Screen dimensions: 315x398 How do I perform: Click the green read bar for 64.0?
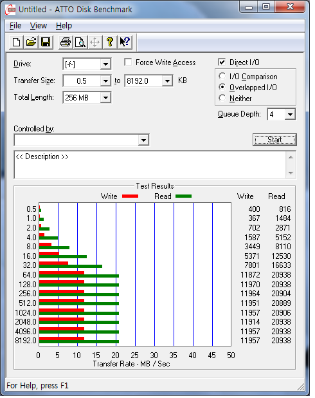pos(79,276)
